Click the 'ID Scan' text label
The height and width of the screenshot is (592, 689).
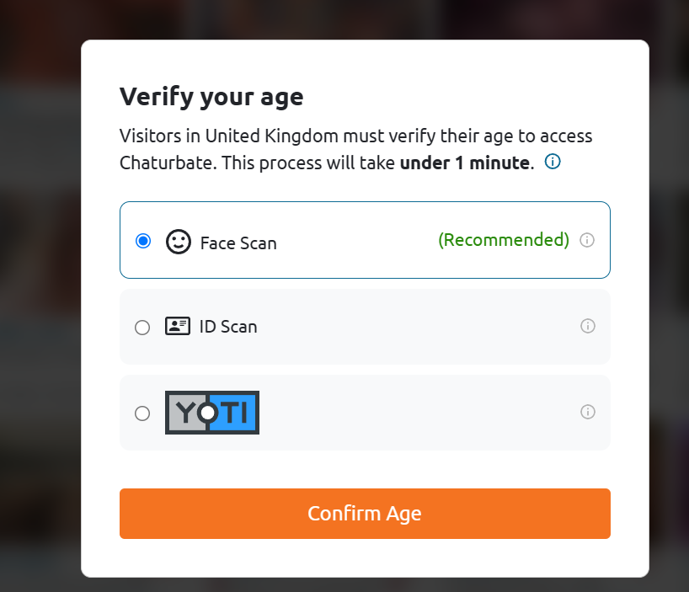click(228, 327)
